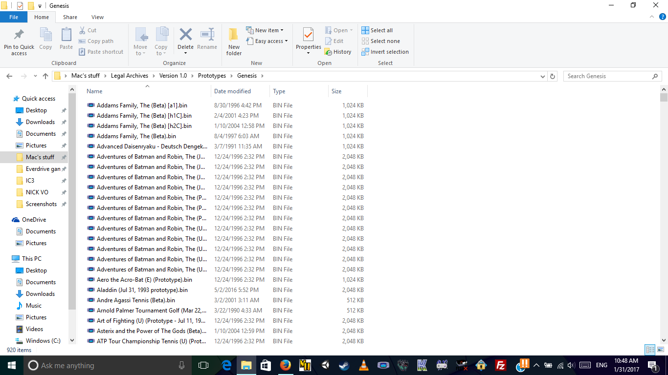This screenshot has height=375, width=668.
Task: Open recent locations dropdown arrow
Action: pos(35,76)
